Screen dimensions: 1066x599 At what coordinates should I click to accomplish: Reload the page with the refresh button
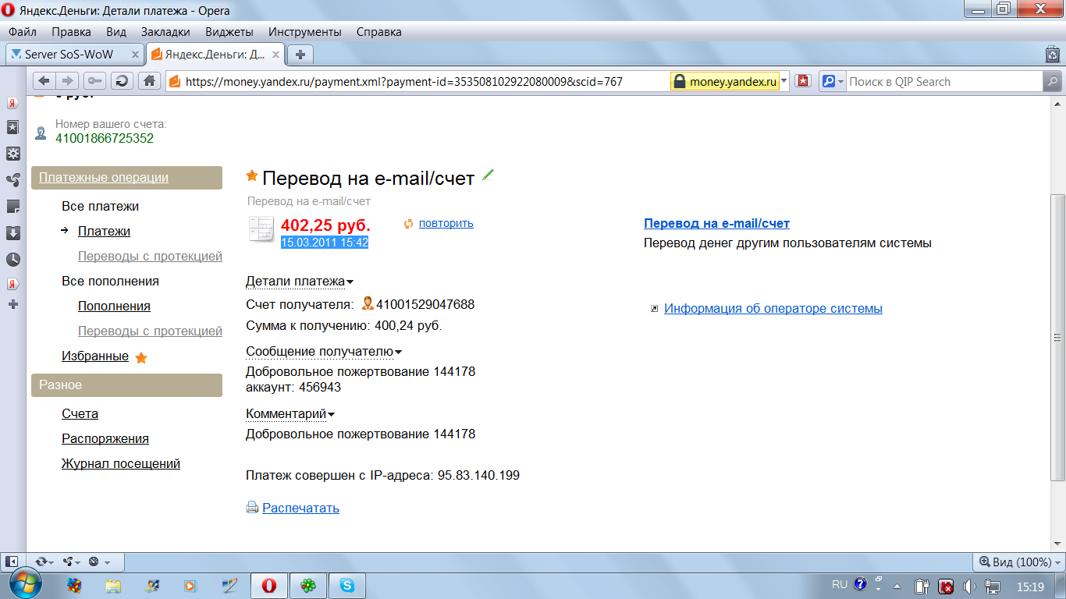(x=122, y=81)
